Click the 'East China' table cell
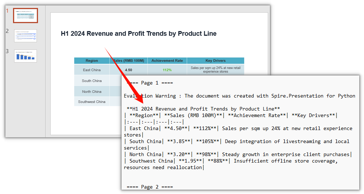 point(92,70)
